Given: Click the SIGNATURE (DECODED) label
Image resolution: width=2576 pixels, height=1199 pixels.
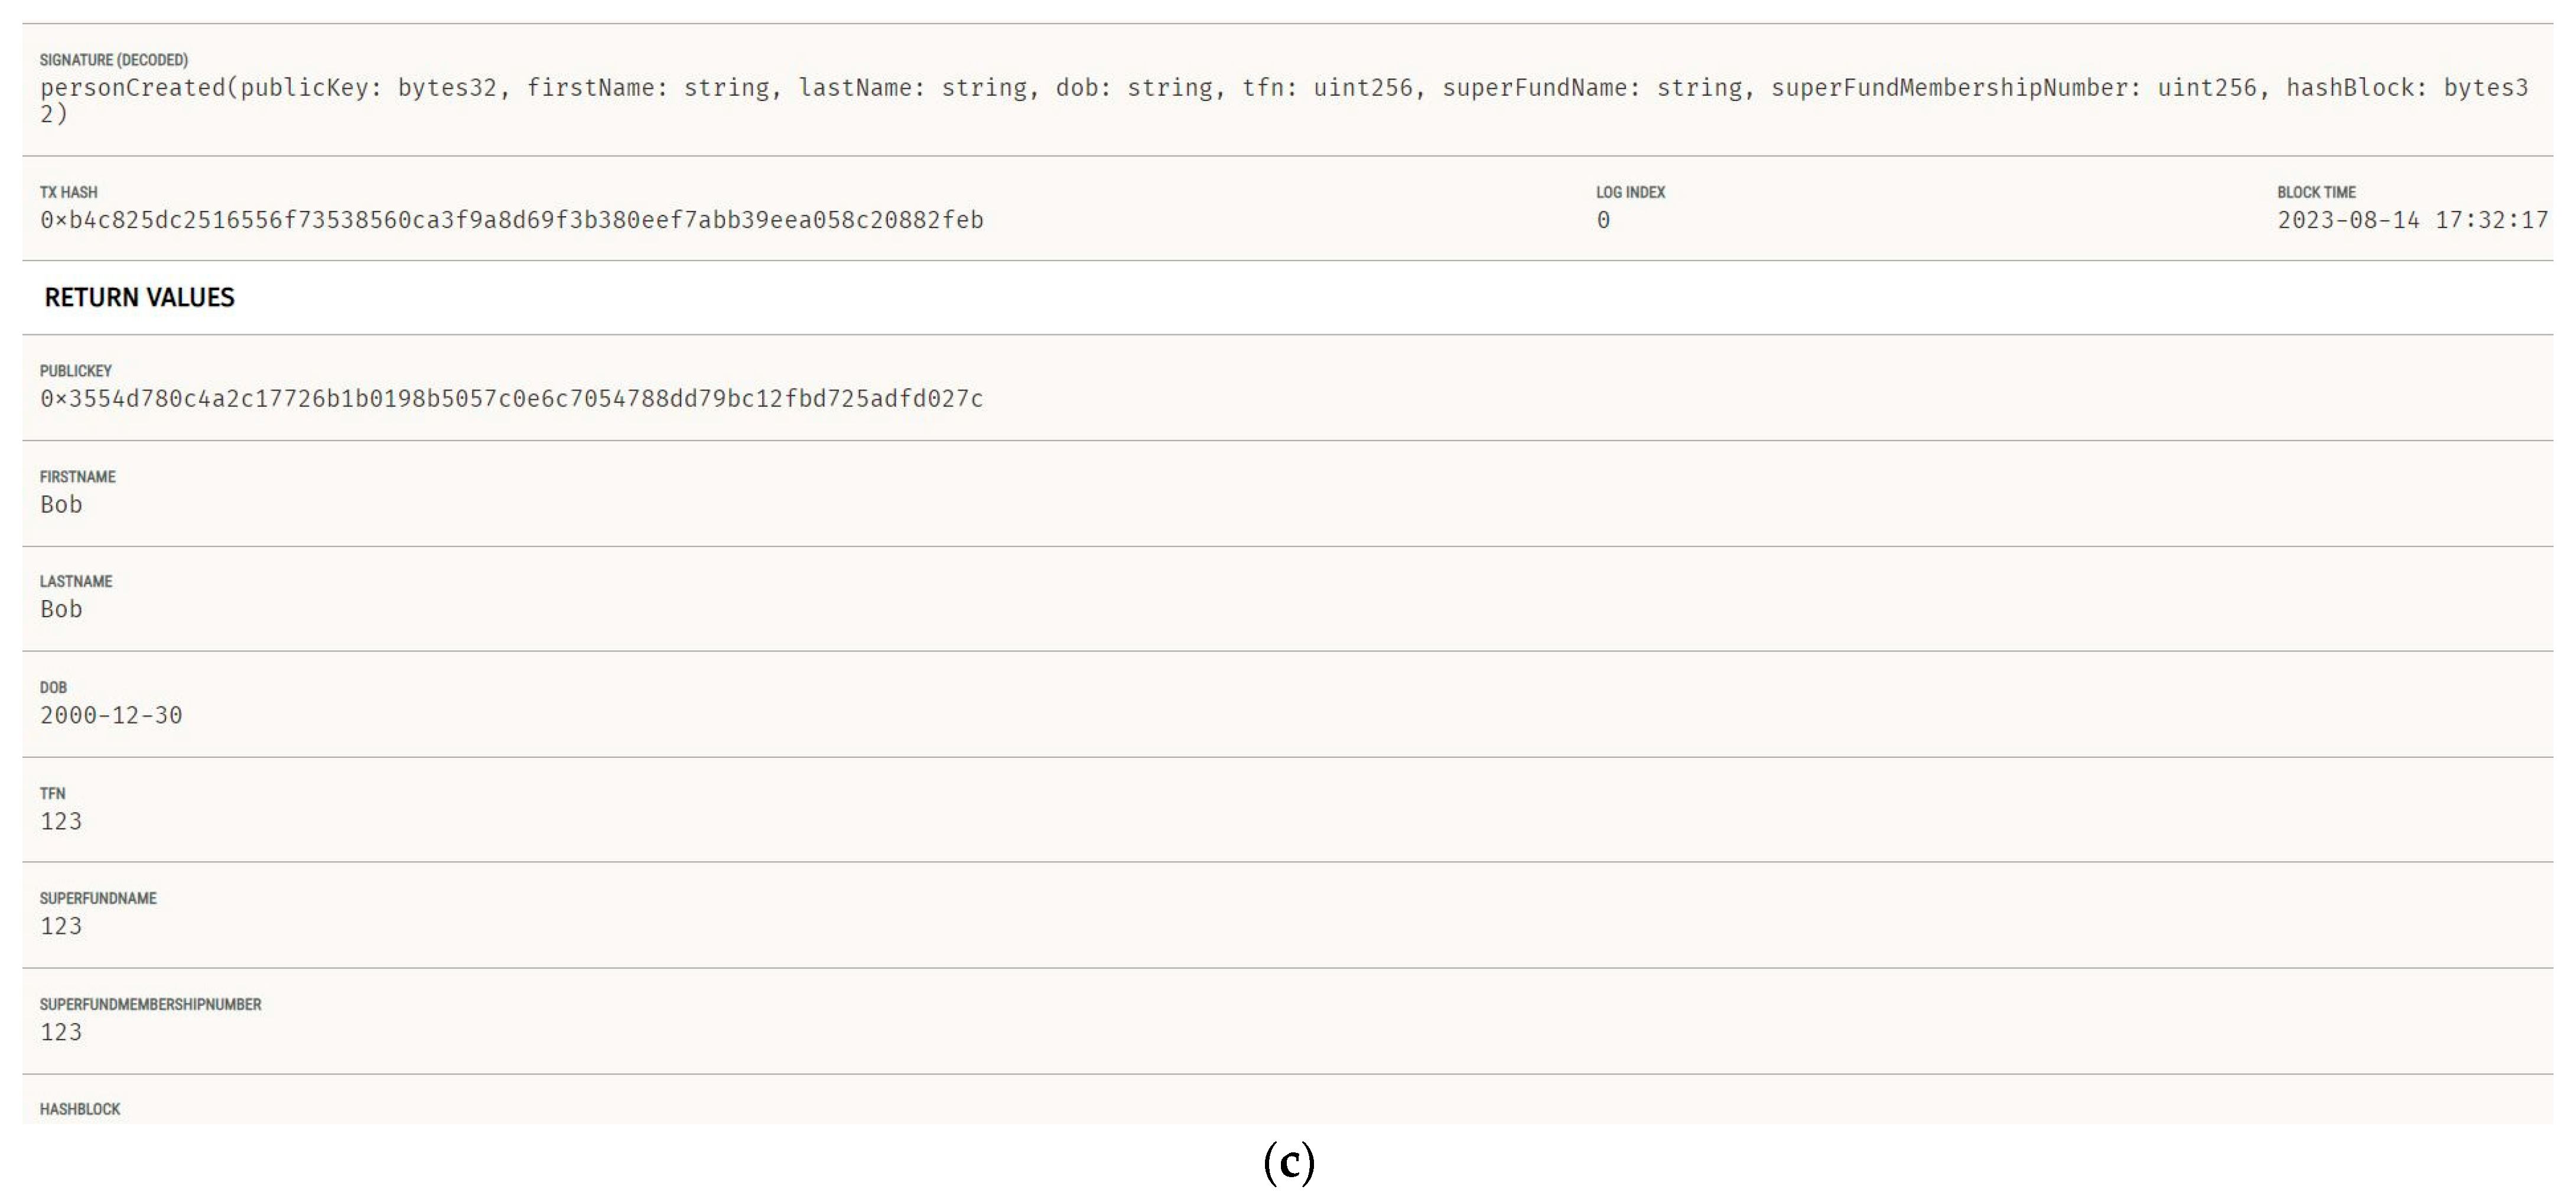Looking at the screenshot, I should pyautogui.click(x=113, y=60).
